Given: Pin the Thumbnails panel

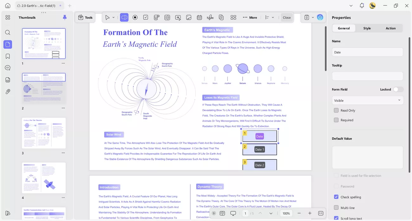Looking at the screenshot, I should (65, 17).
